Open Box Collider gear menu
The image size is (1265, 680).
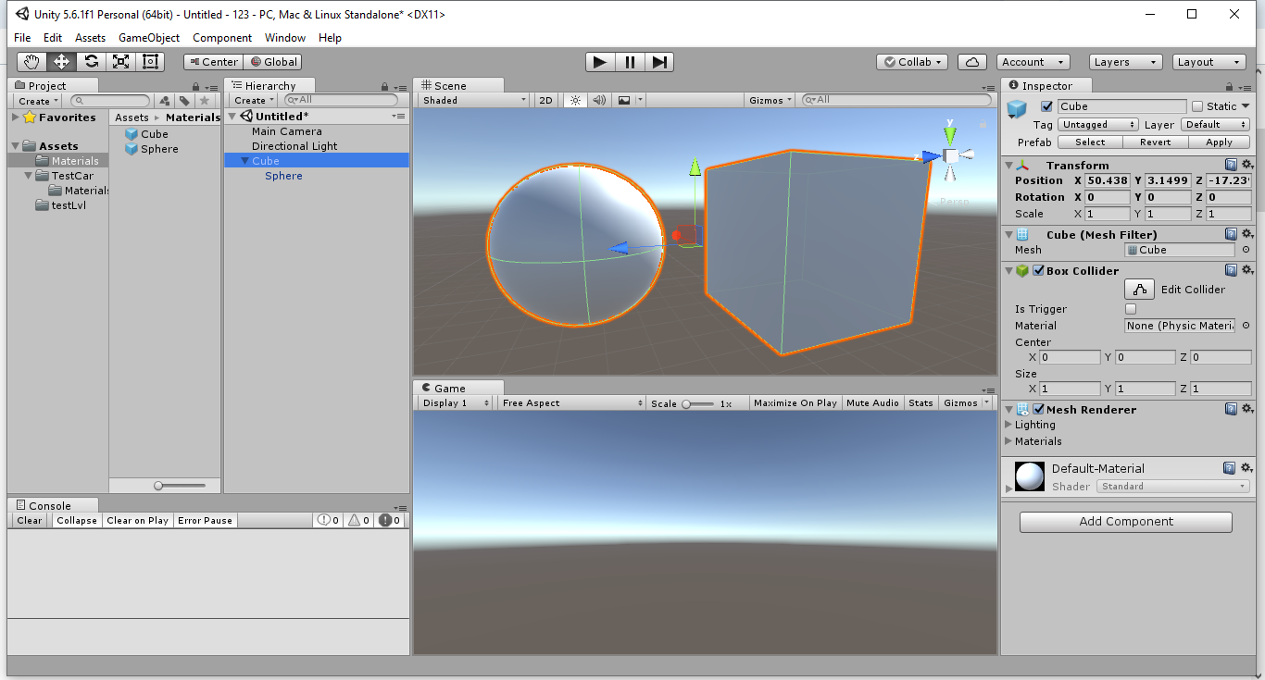point(1246,270)
